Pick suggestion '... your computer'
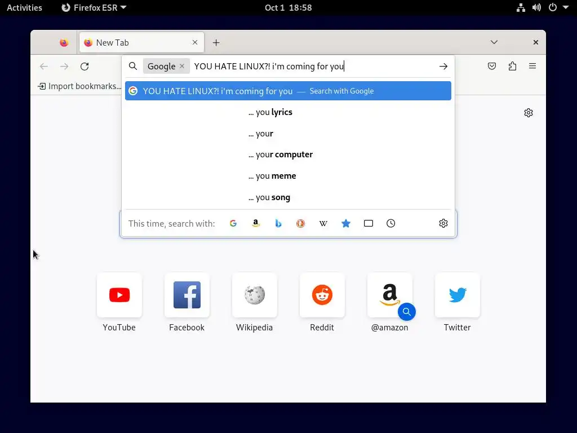Viewport: 577px width, 433px height. point(288,154)
